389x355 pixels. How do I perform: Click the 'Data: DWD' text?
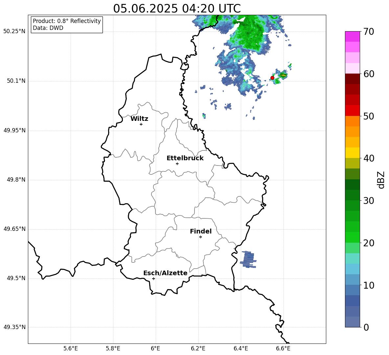(x=48, y=28)
